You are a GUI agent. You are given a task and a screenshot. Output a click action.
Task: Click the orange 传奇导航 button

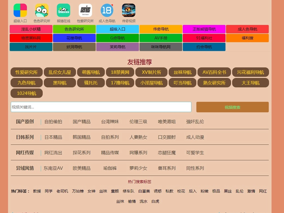[161, 29]
